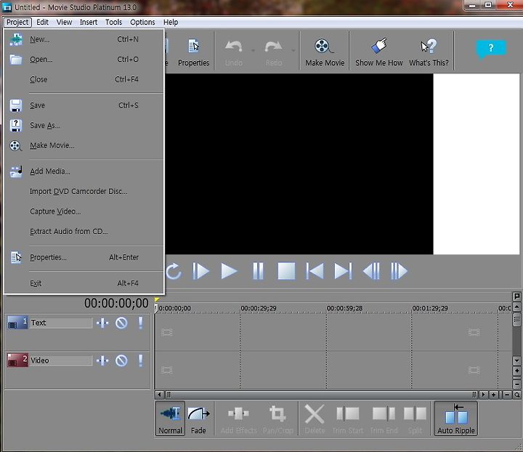Viewport: 523px width, 452px height.
Task: Click the Redo toolbar button
Action: tap(274, 53)
